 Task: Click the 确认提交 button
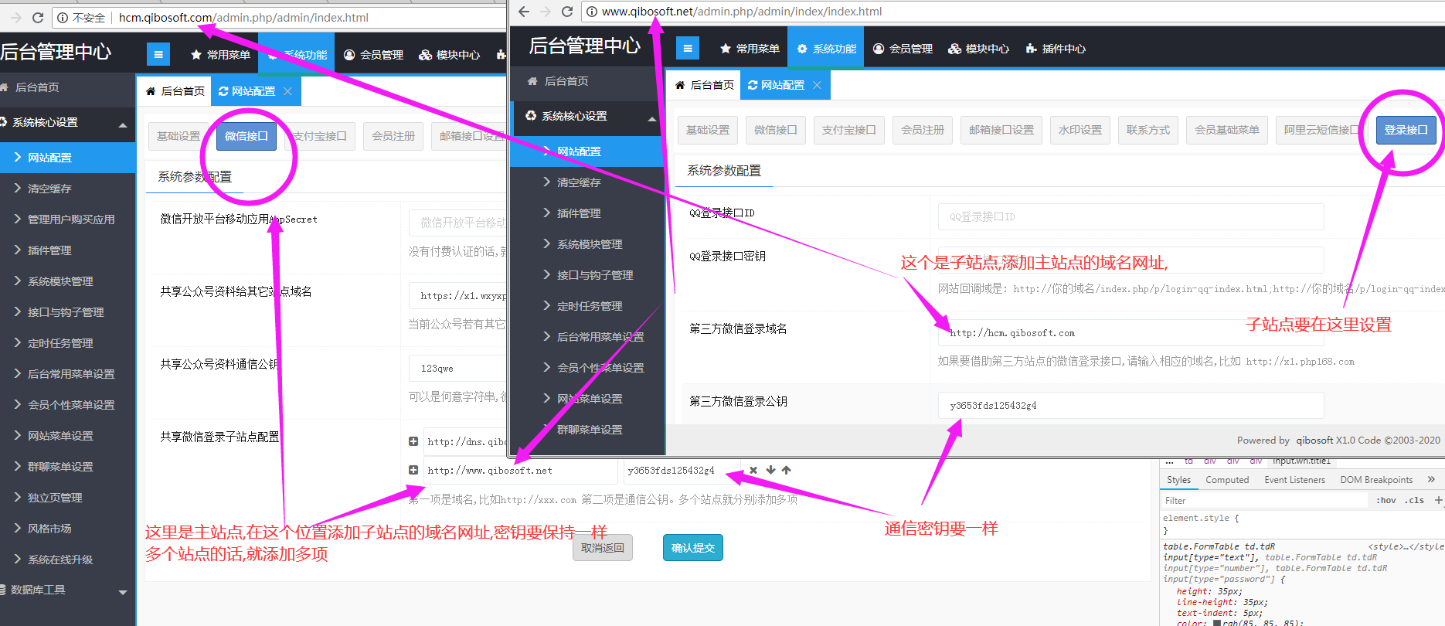tap(692, 548)
